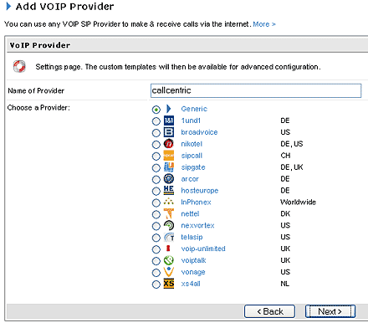This screenshot has width=368, height=323.
Task: Click the sipcall name link
Action: [192, 156]
